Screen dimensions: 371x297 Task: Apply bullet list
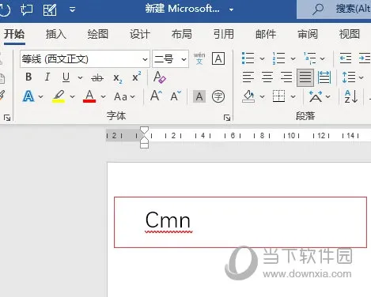coord(248,58)
